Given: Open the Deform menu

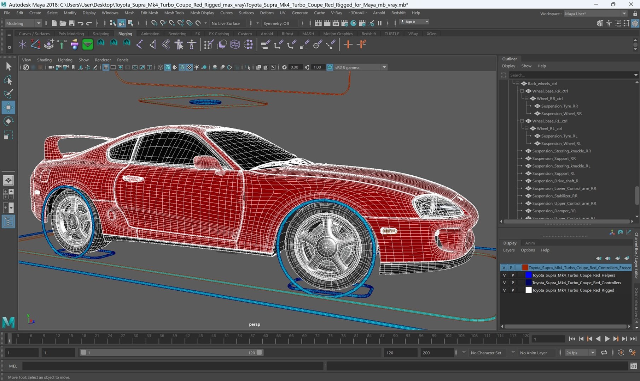Looking at the screenshot, I should coord(267,13).
